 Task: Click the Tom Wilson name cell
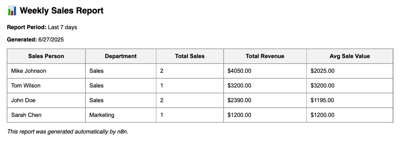[x=46, y=86]
